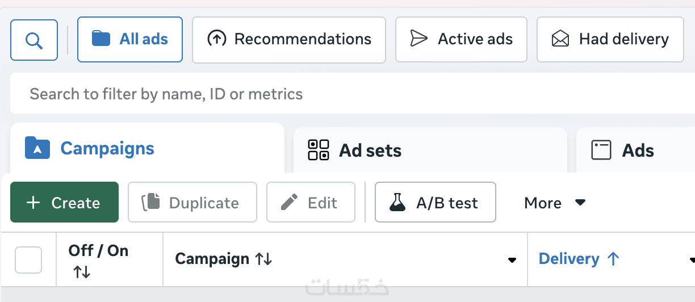Click the All ads folder icon
The height and width of the screenshot is (302, 695).
[x=101, y=39]
